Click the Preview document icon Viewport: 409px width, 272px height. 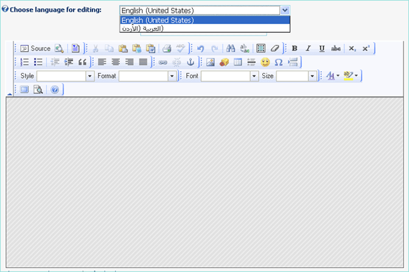pyautogui.click(x=59, y=49)
